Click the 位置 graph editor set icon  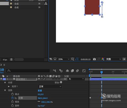[16, 98]
